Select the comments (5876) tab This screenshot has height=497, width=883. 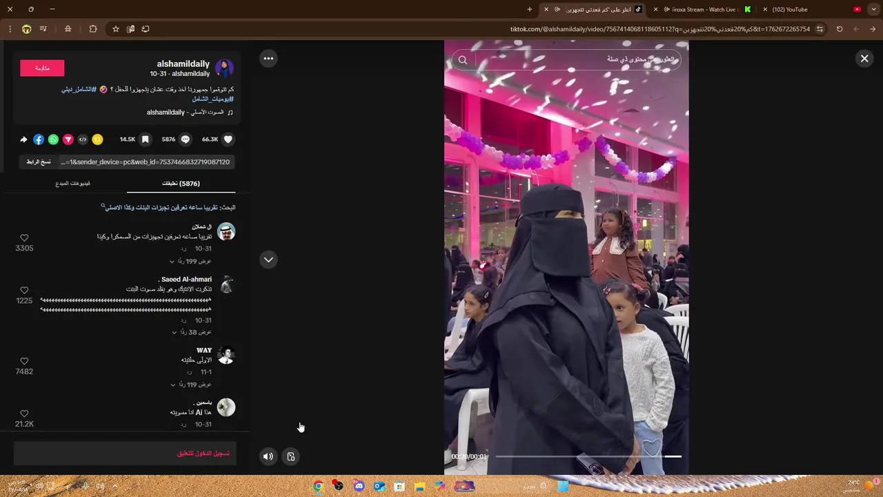tap(181, 184)
